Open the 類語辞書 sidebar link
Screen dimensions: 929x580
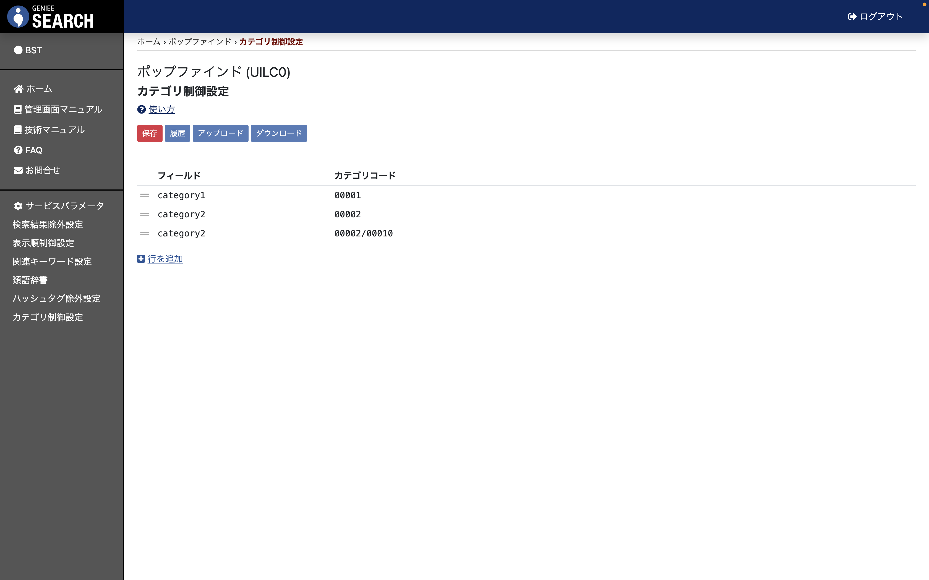pos(30,280)
